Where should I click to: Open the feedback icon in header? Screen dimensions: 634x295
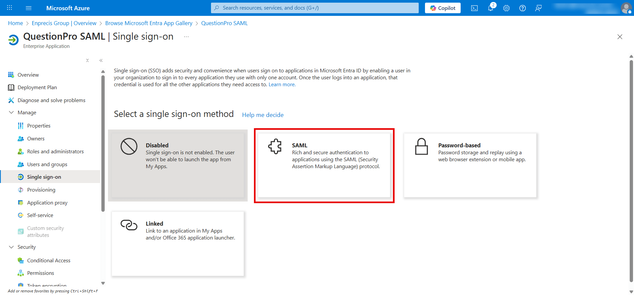tap(538, 8)
